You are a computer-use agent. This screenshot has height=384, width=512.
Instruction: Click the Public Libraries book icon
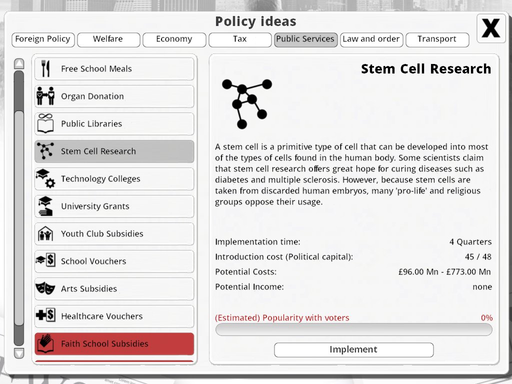tap(45, 123)
